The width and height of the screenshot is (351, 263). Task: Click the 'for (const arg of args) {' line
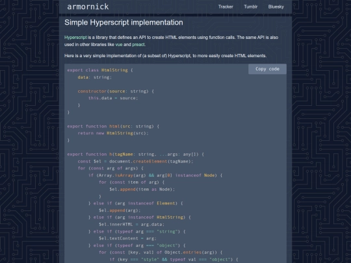[x=110, y=168]
